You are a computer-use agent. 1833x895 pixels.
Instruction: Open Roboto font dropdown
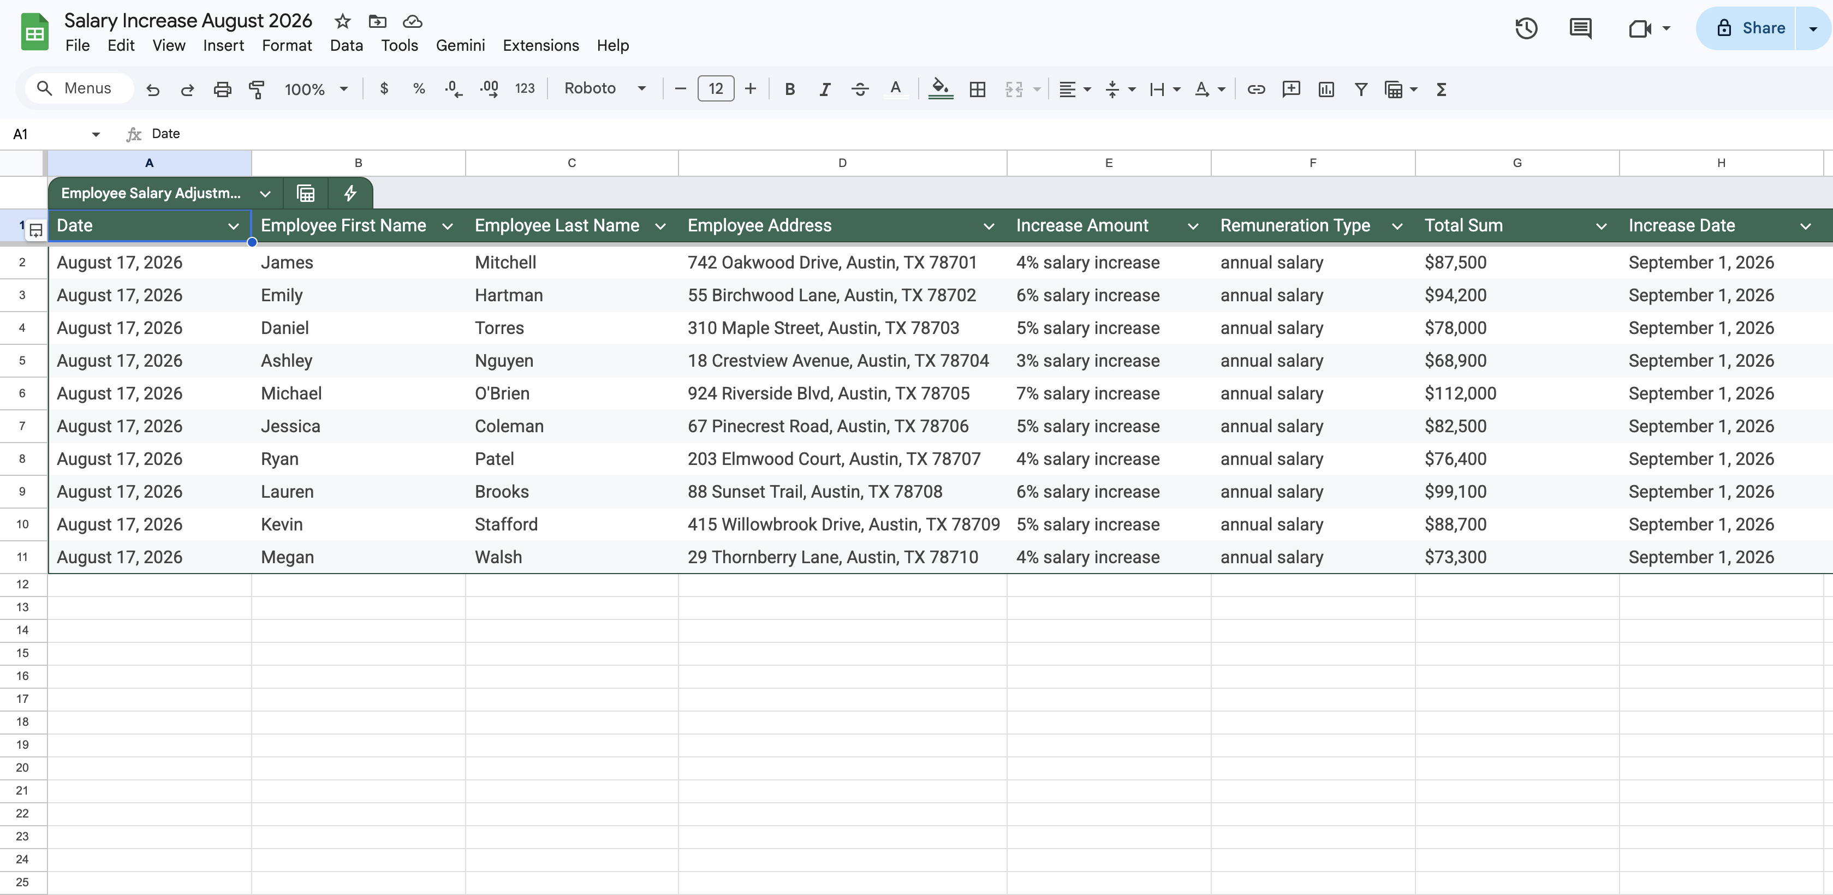(x=605, y=88)
